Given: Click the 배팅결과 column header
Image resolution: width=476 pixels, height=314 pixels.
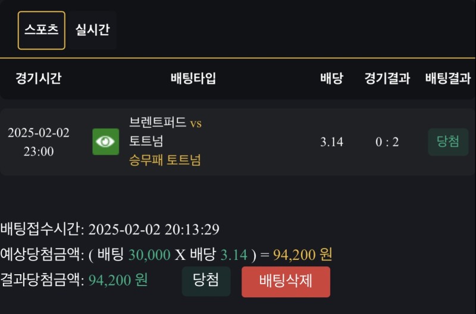Looking at the screenshot, I should [448, 78].
